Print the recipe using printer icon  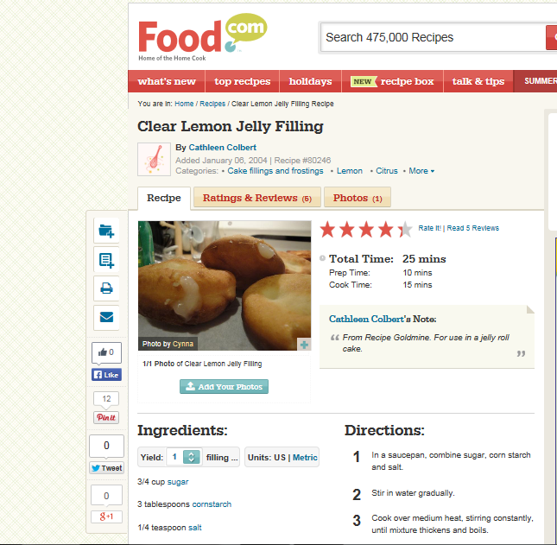(x=106, y=288)
